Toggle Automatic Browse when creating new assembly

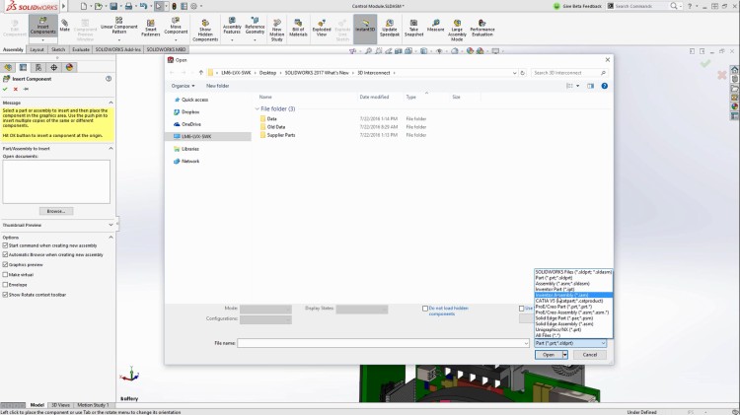pos(5,254)
